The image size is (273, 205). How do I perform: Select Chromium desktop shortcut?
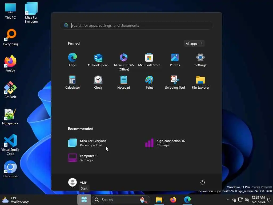pyautogui.click(x=10, y=169)
